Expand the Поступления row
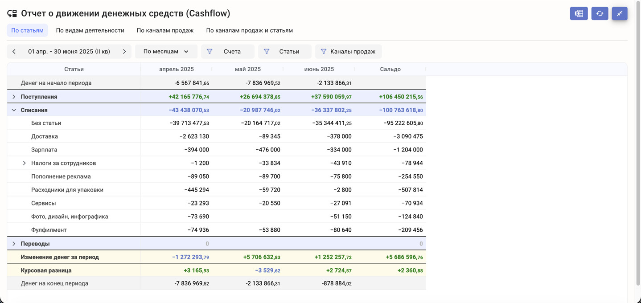 [x=14, y=97]
